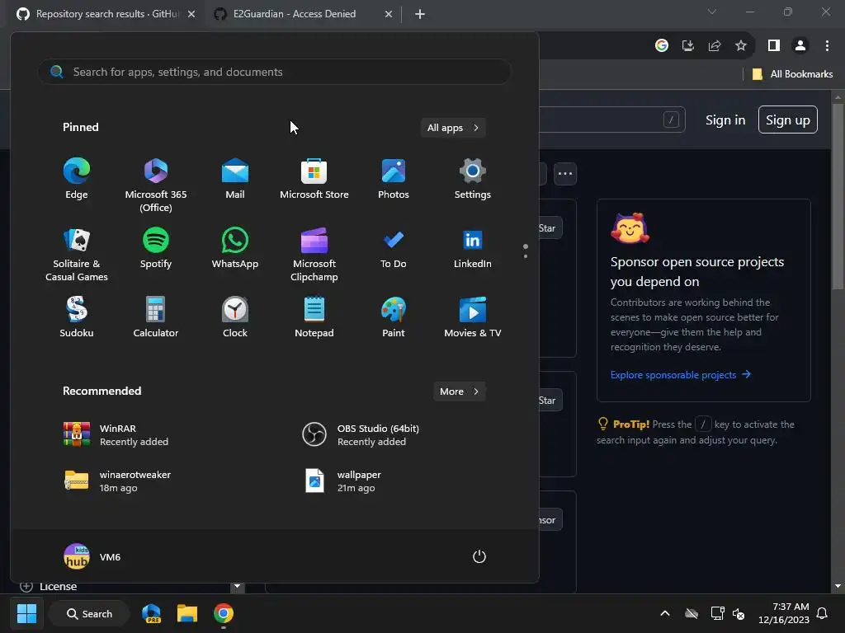Open taskbar Search box
Viewport: 845px width, 633px height.
(89, 613)
